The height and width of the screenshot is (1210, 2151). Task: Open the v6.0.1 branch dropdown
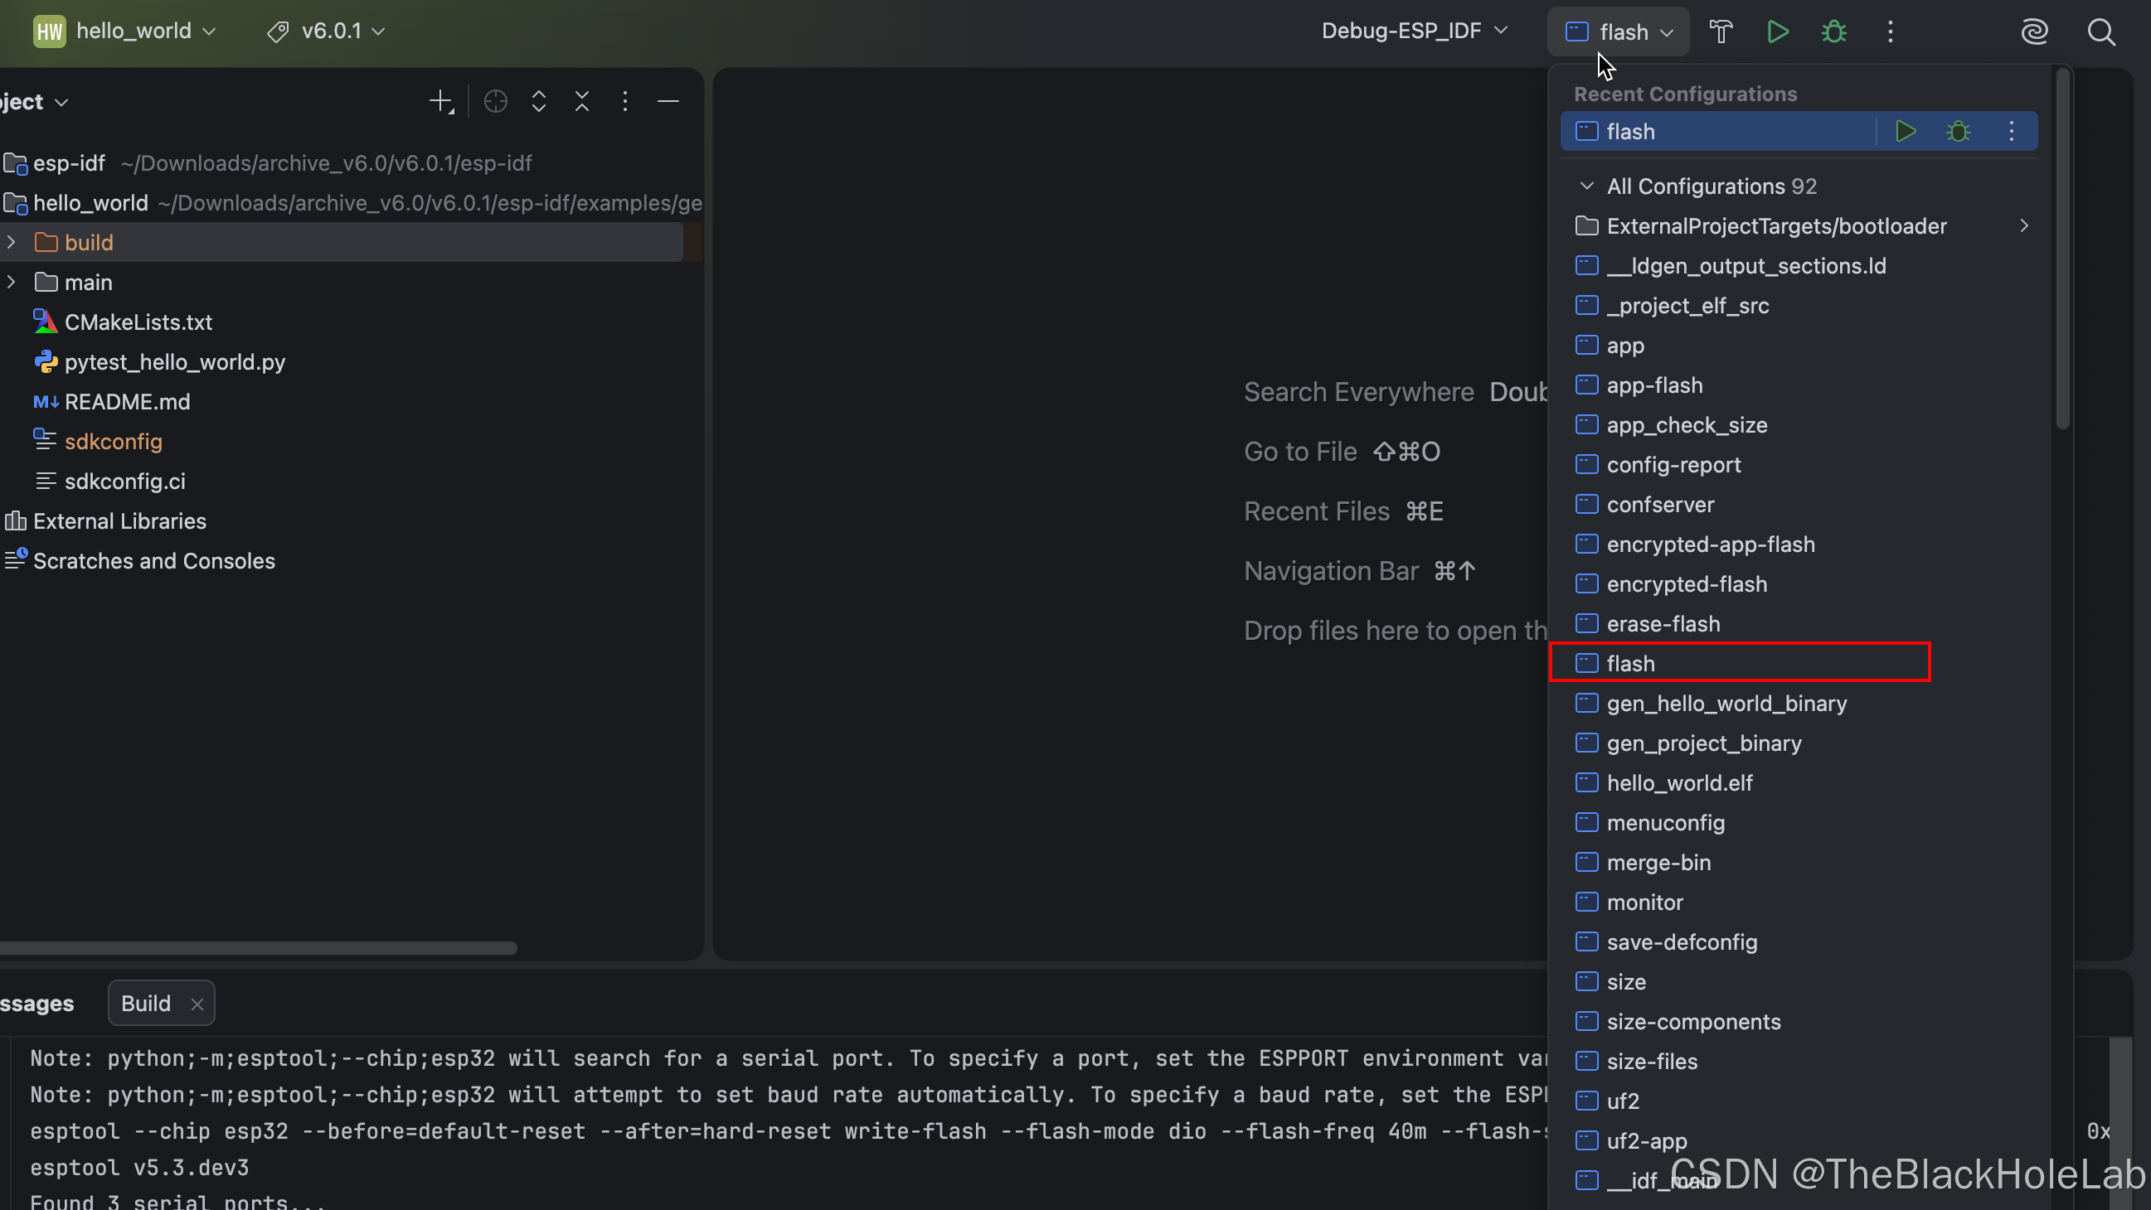(327, 31)
